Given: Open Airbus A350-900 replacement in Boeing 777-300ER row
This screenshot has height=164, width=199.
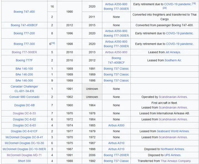Looking at the screenshot, I should coord(116,52).
